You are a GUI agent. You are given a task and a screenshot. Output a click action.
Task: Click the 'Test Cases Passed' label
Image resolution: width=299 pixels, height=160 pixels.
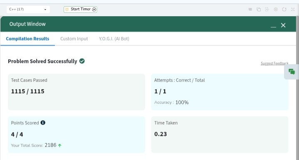pyautogui.click(x=29, y=80)
